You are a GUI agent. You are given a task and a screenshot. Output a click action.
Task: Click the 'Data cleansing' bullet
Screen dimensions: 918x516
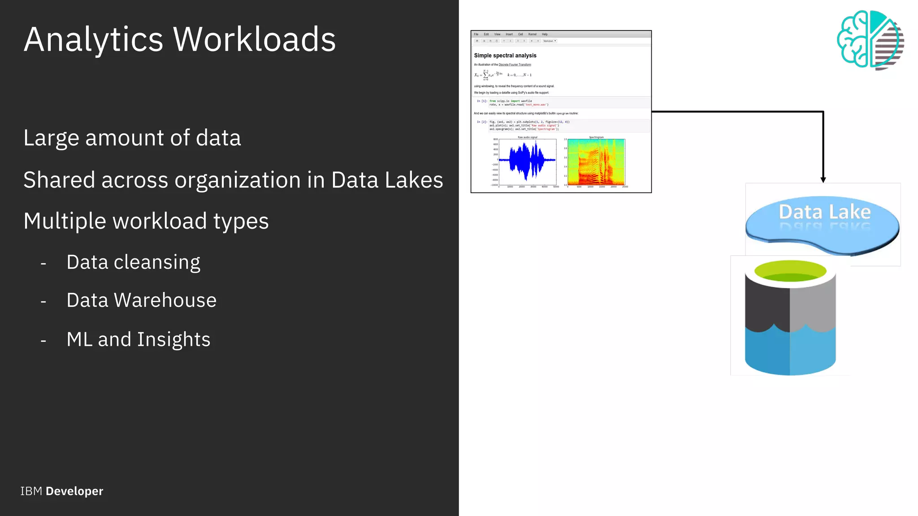pos(134,262)
